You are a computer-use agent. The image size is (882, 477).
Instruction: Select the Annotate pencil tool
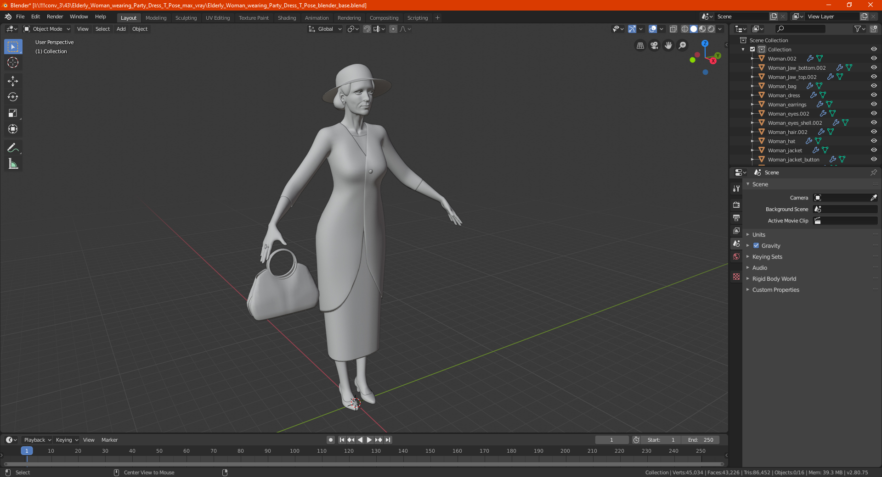pyautogui.click(x=13, y=148)
